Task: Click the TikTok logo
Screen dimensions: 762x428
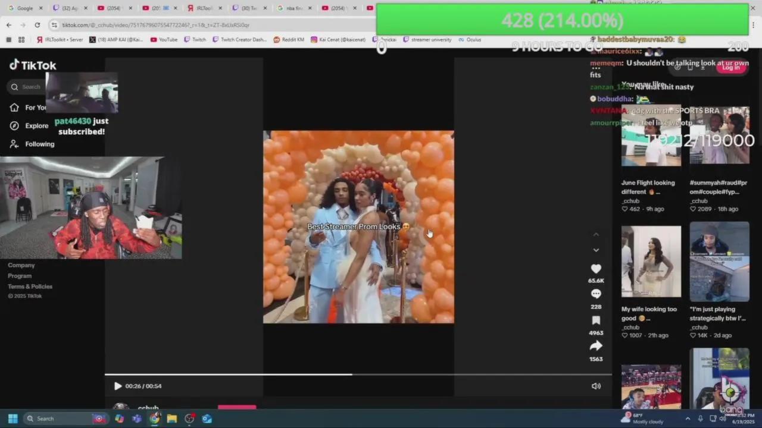Action: point(33,65)
